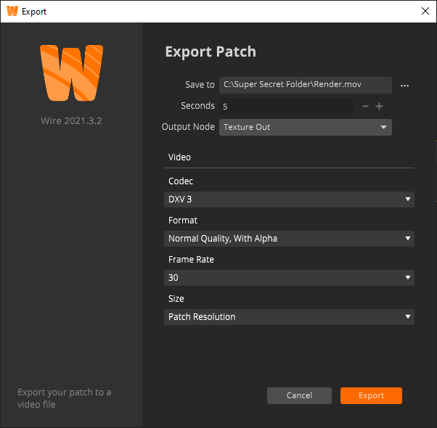Close the Export dialog window
437x428 pixels.
point(425,12)
